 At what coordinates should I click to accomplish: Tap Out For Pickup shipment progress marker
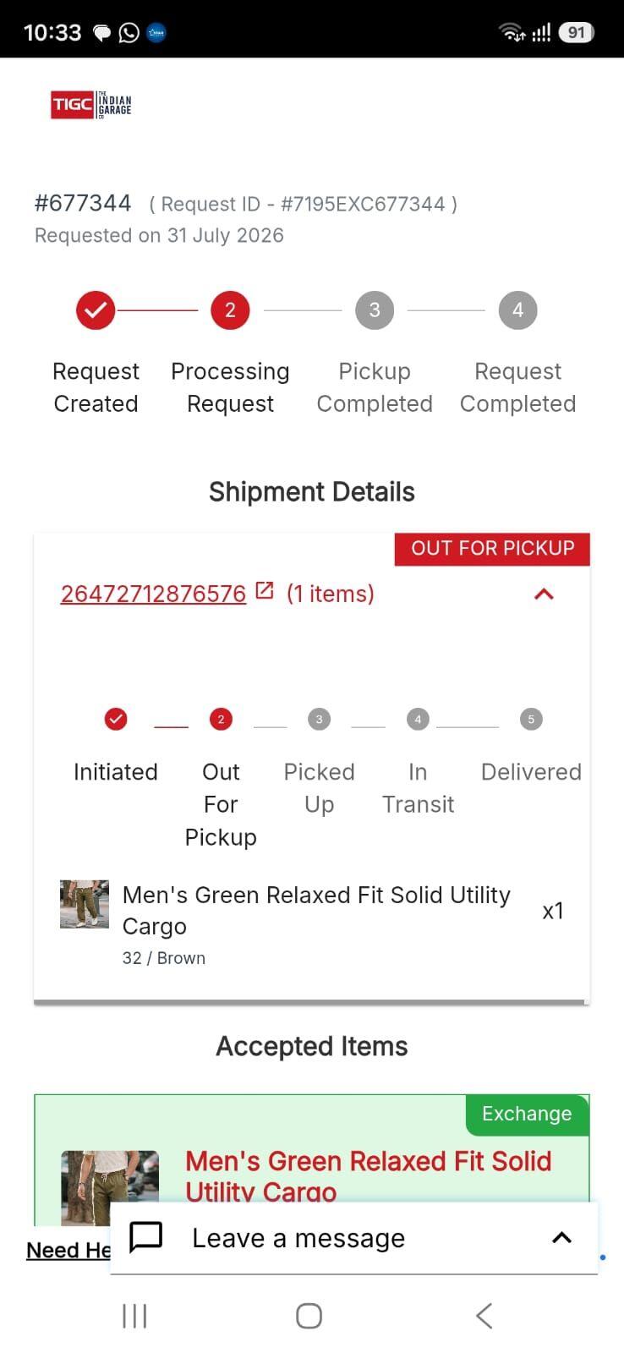coord(221,719)
